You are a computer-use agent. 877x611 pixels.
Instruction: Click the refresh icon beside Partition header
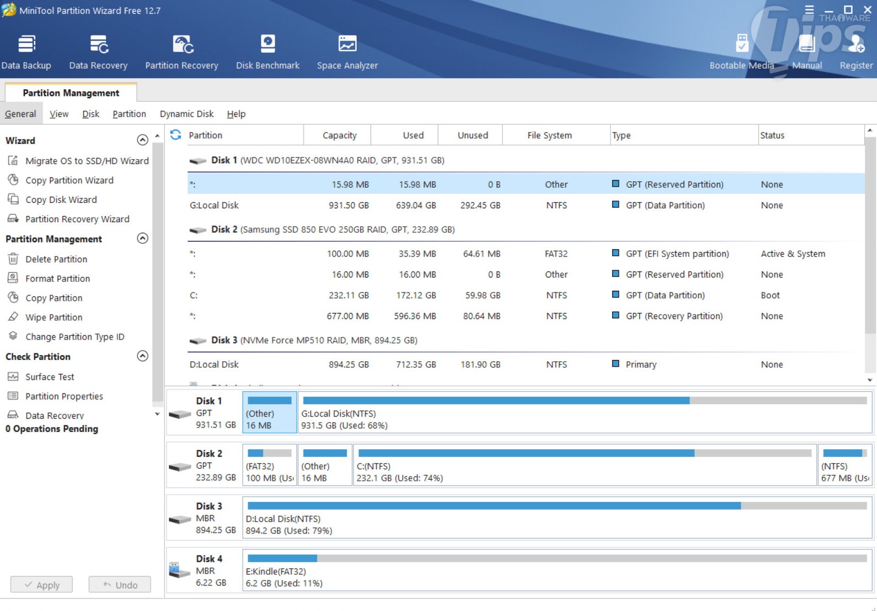pos(176,135)
